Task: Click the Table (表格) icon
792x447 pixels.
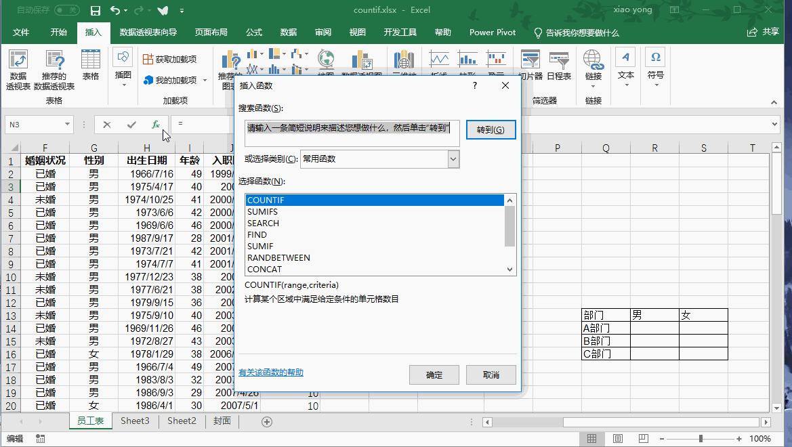Action: (x=90, y=64)
